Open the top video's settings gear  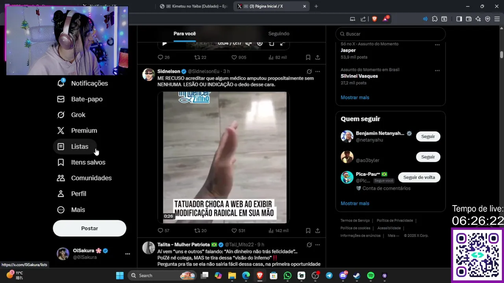coord(260,44)
